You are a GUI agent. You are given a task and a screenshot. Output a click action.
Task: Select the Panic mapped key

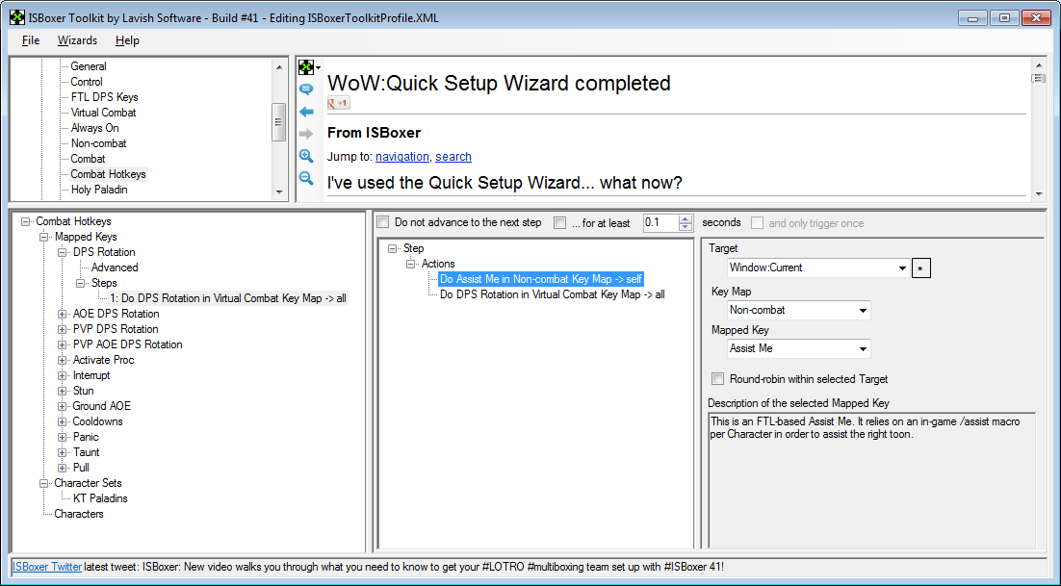tap(86, 437)
